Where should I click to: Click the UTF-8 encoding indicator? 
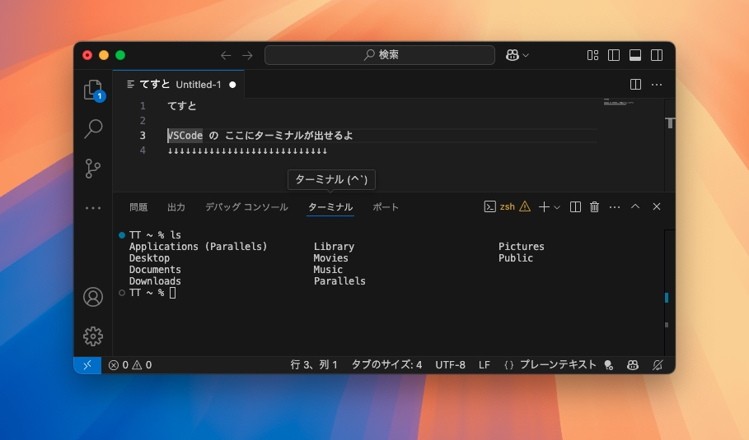451,365
